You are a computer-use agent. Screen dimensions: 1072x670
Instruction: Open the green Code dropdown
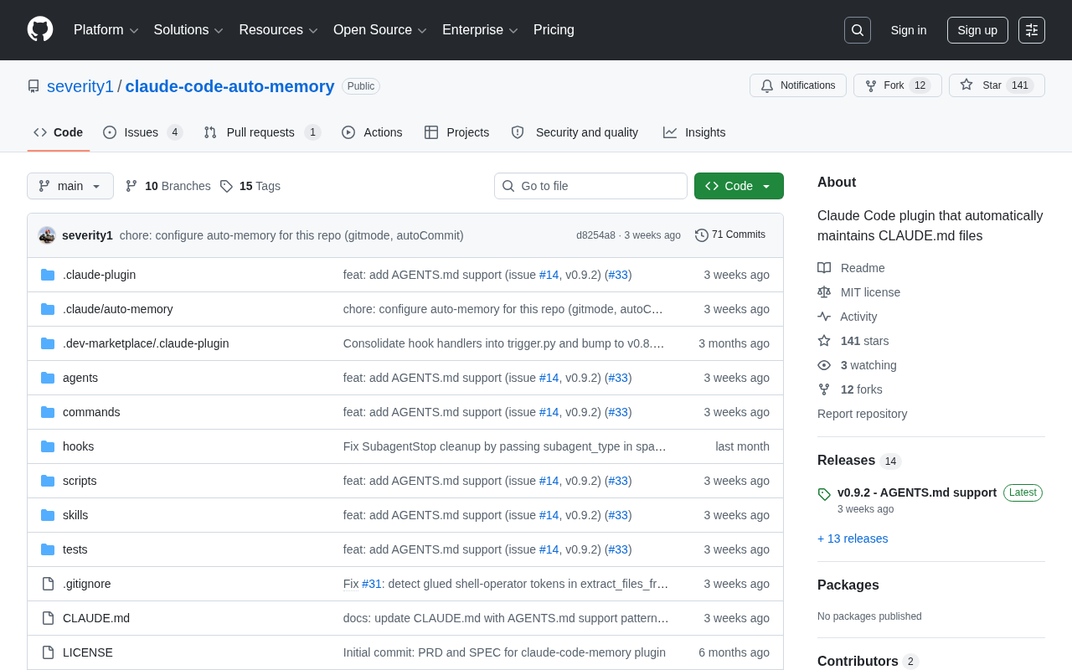pos(739,186)
